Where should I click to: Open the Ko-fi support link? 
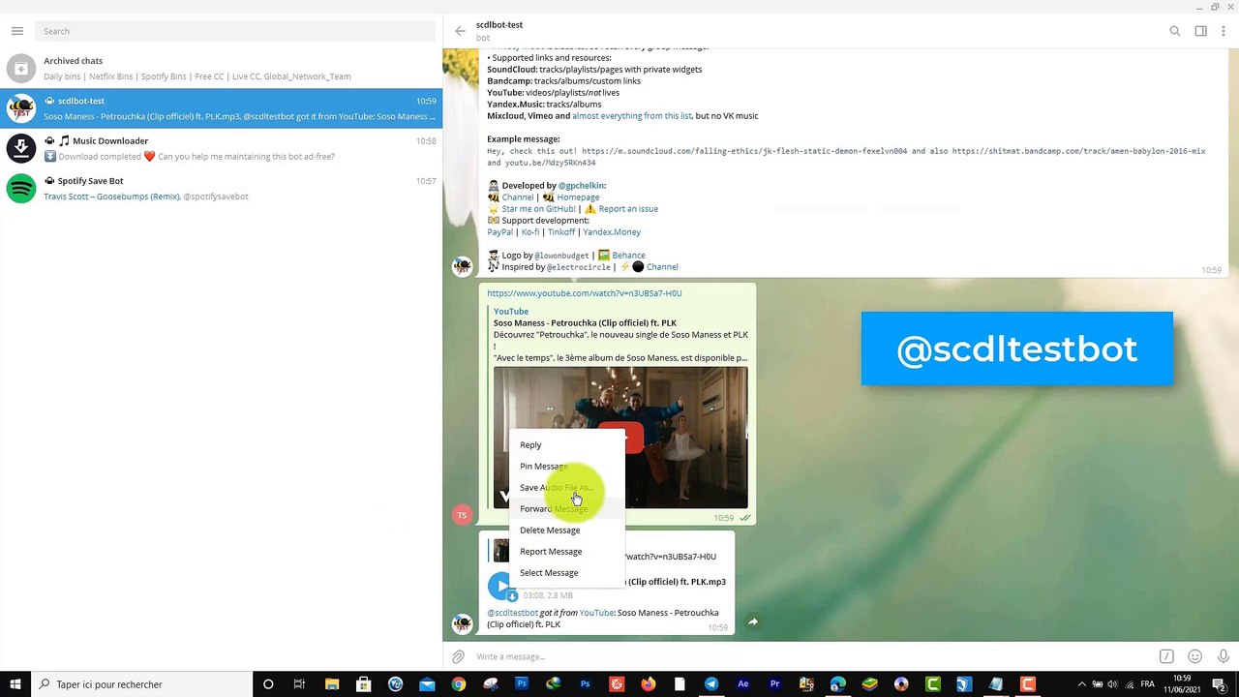click(530, 232)
